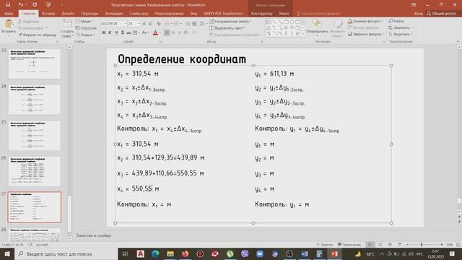Increase font size with the large A icon
Screen dimensions: 462x260
pyautogui.click(x=144, y=24)
